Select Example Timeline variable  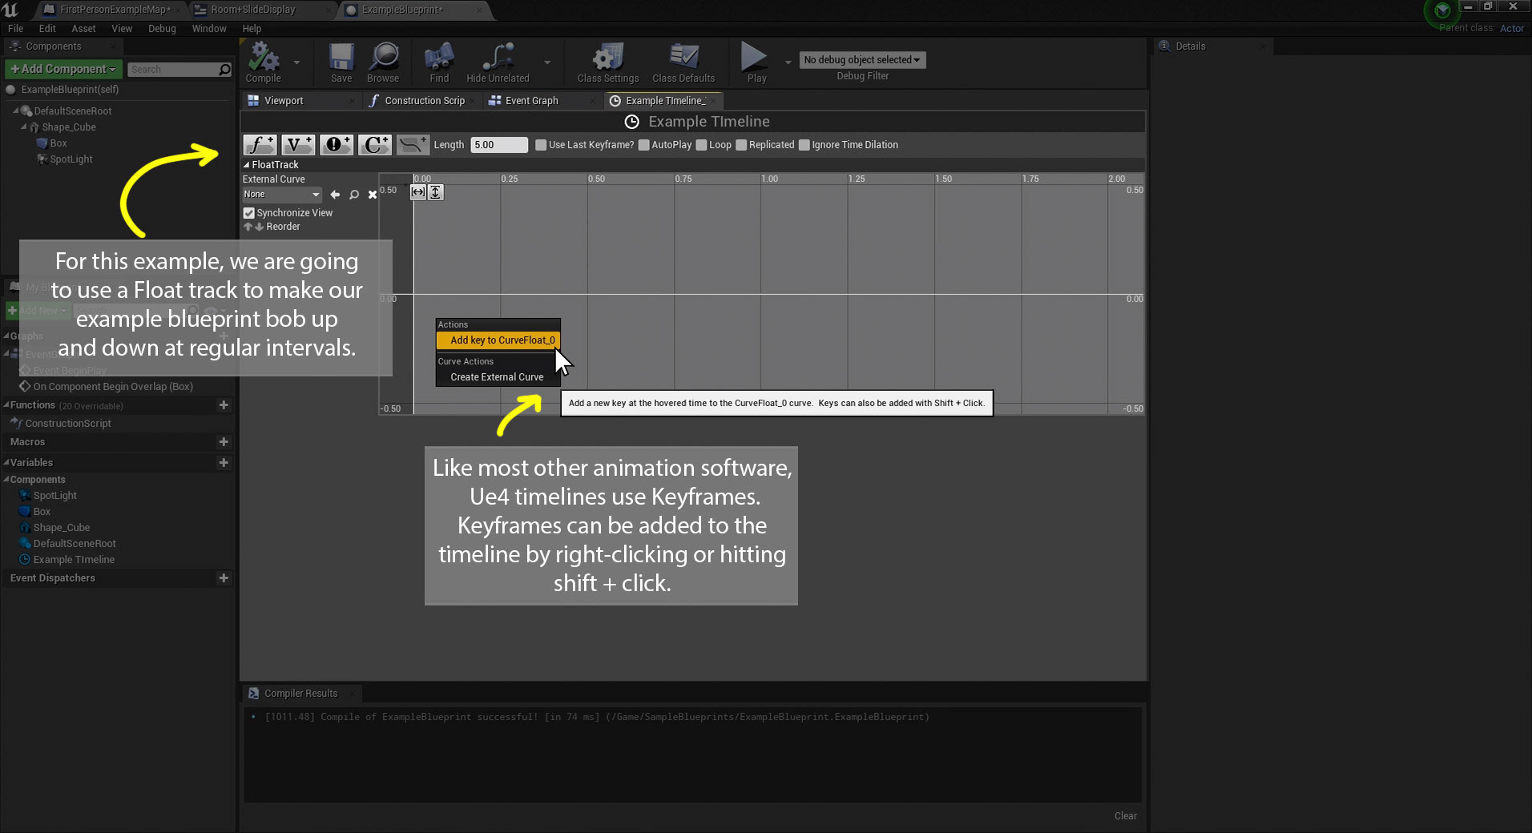(74, 560)
